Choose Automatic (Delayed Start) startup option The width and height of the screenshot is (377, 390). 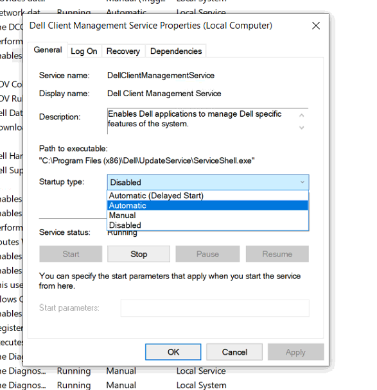pyautogui.click(x=208, y=196)
